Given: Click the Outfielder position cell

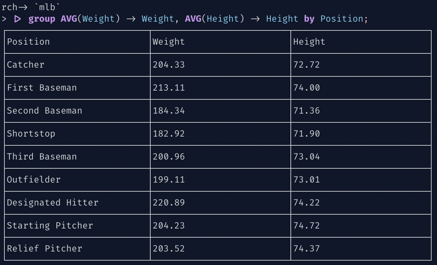Looking at the screenshot, I should pyautogui.click(x=34, y=180).
